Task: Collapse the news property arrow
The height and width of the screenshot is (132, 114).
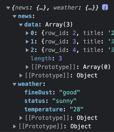Action: tap(15, 16)
